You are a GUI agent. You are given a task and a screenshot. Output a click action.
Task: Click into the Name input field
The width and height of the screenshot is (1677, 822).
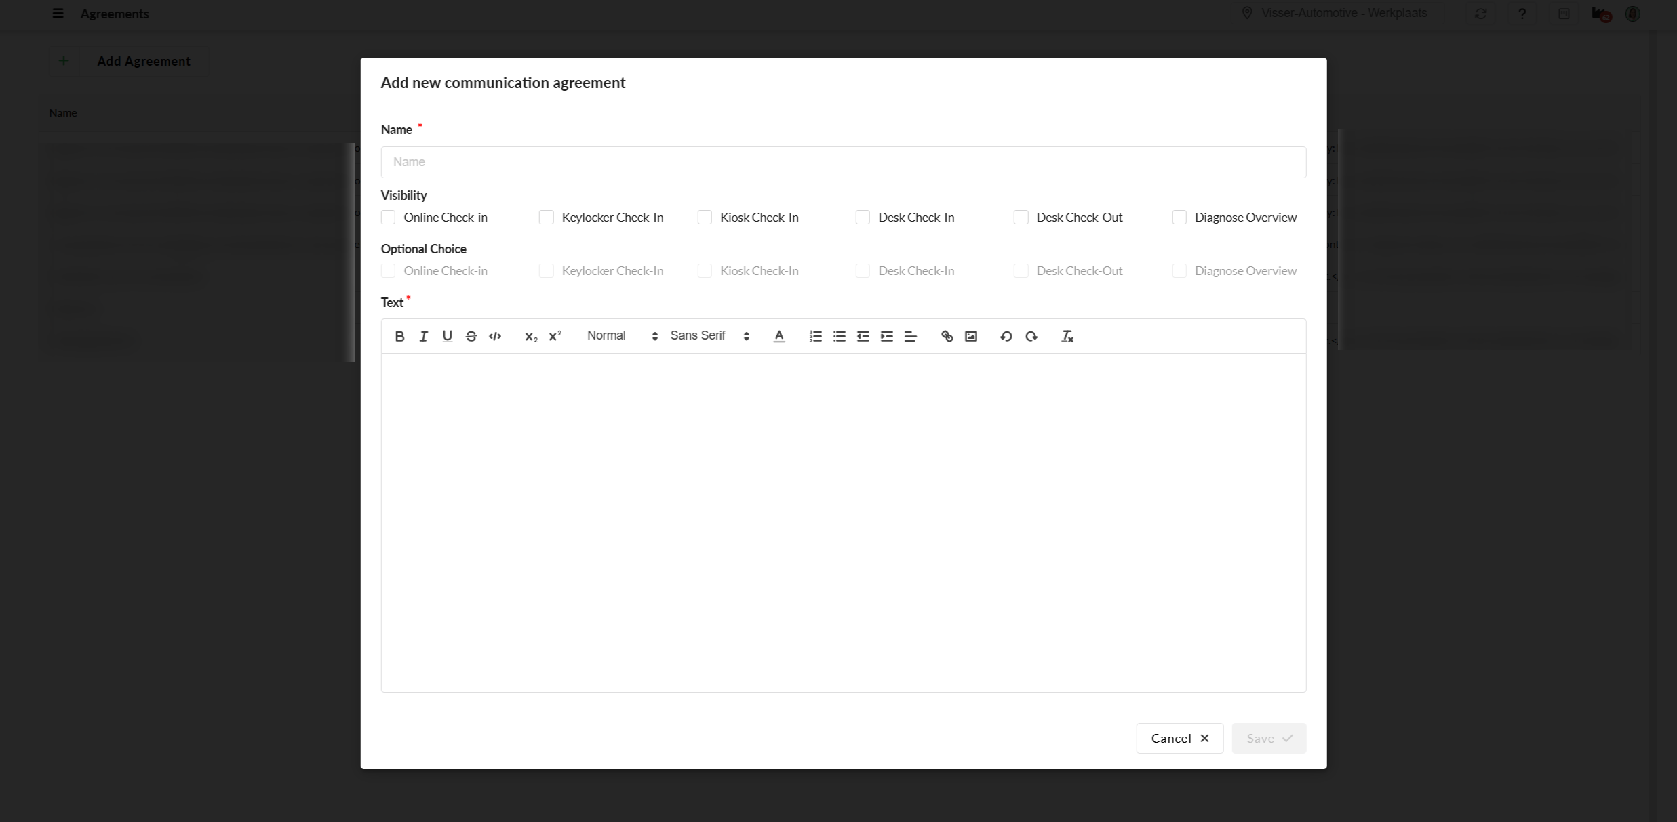(843, 162)
